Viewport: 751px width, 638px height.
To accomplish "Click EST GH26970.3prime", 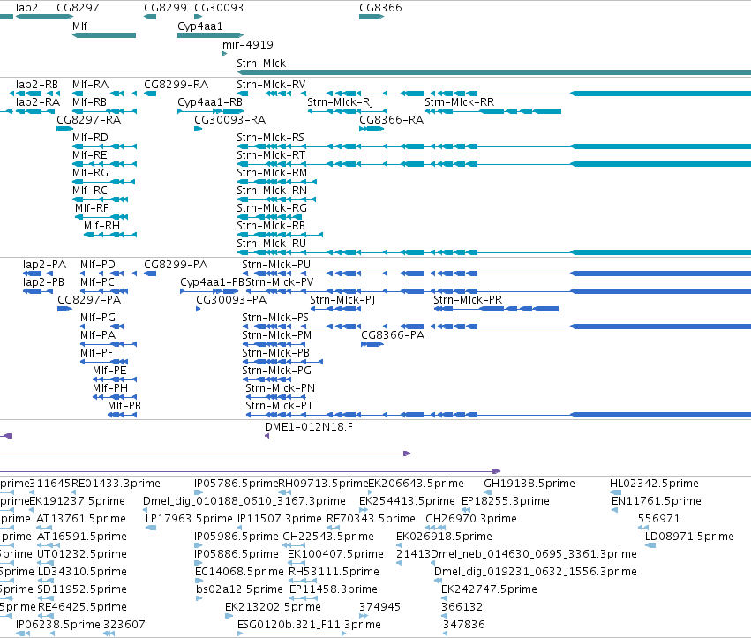I will click(x=471, y=518).
